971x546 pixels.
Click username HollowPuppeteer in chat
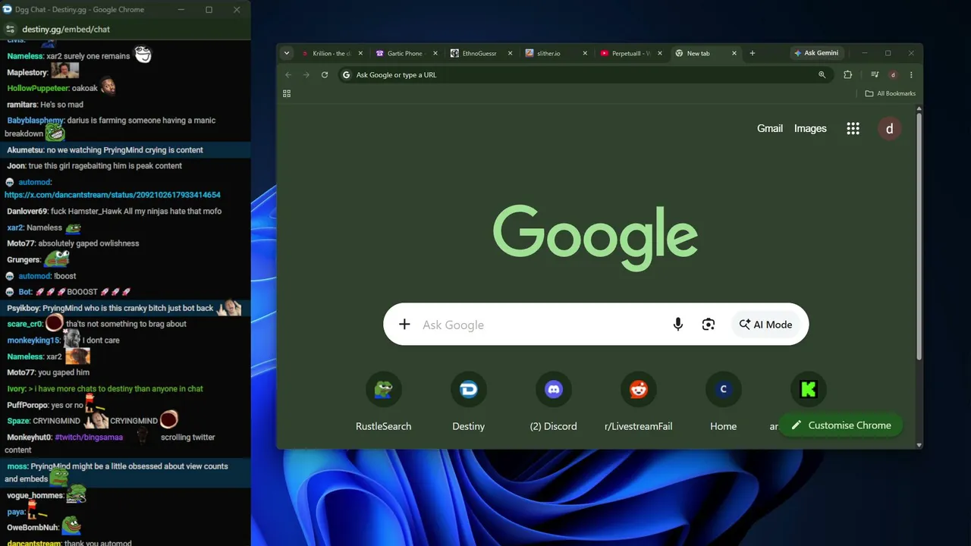point(38,89)
